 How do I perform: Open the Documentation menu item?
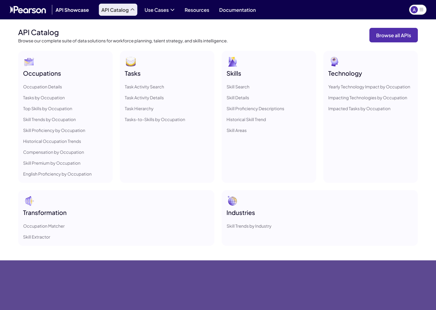click(237, 10)
